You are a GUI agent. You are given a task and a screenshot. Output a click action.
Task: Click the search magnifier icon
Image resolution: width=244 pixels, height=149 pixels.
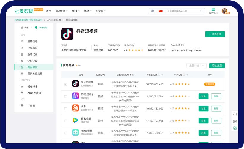point(201,11)
